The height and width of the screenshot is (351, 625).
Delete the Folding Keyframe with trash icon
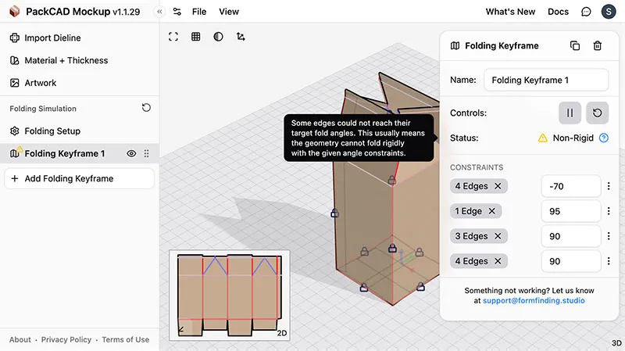597,46
